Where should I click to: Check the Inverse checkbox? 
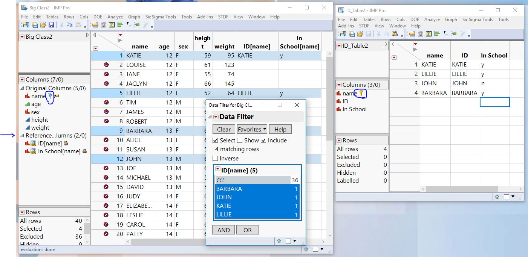[216, 159]
